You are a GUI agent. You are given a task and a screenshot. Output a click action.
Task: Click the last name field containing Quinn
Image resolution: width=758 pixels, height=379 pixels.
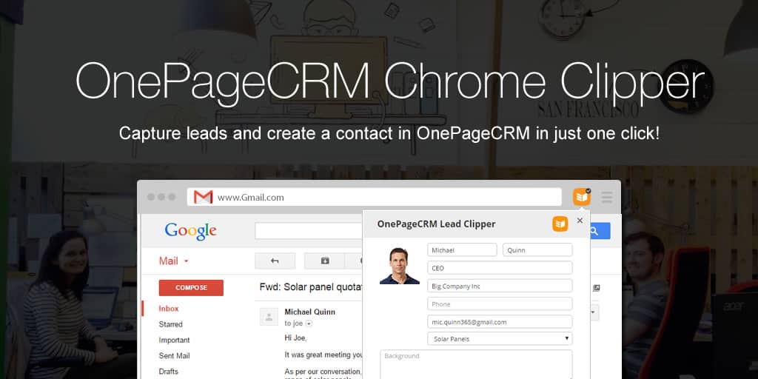pos(537,250)
